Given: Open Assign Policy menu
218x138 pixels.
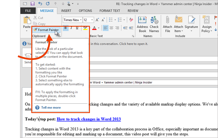Looking at the screenshot, I should click(207, 24).
